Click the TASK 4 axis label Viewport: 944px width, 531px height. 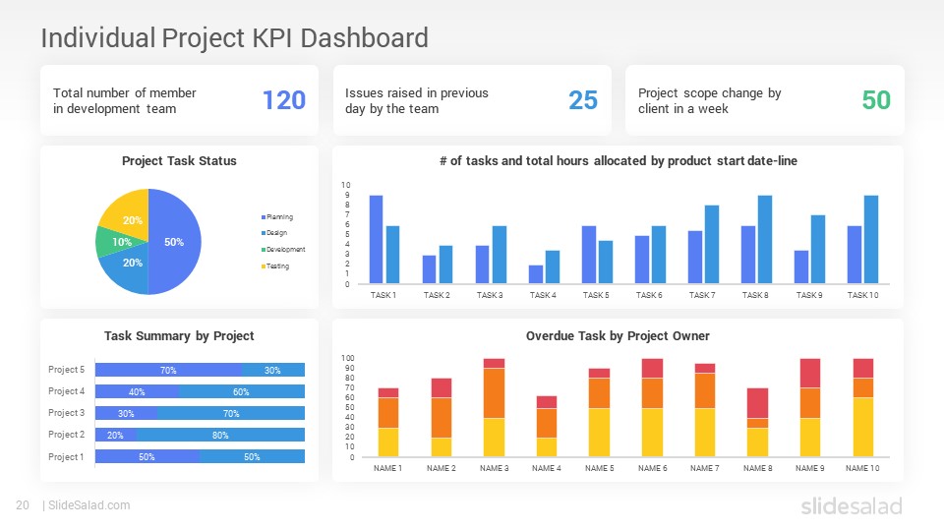543,295
